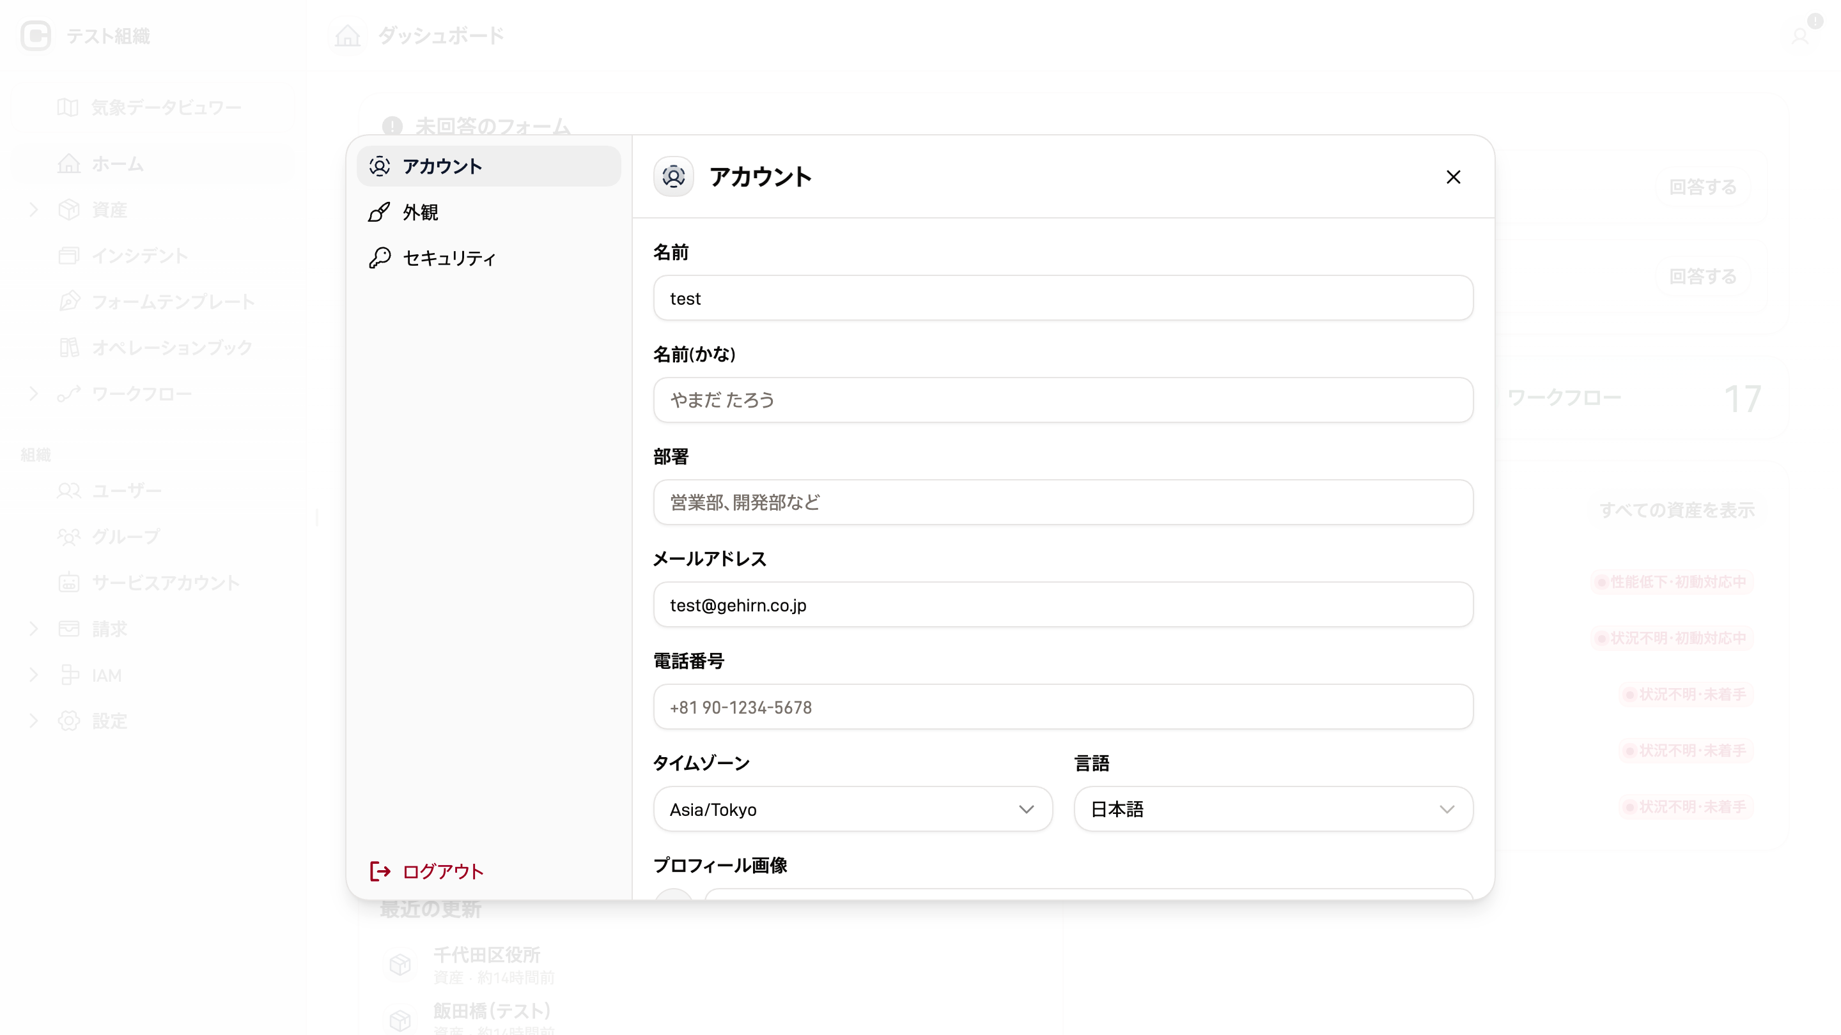
Task: Click the account avatar icon in dialog header
Action: pos(673,176)
